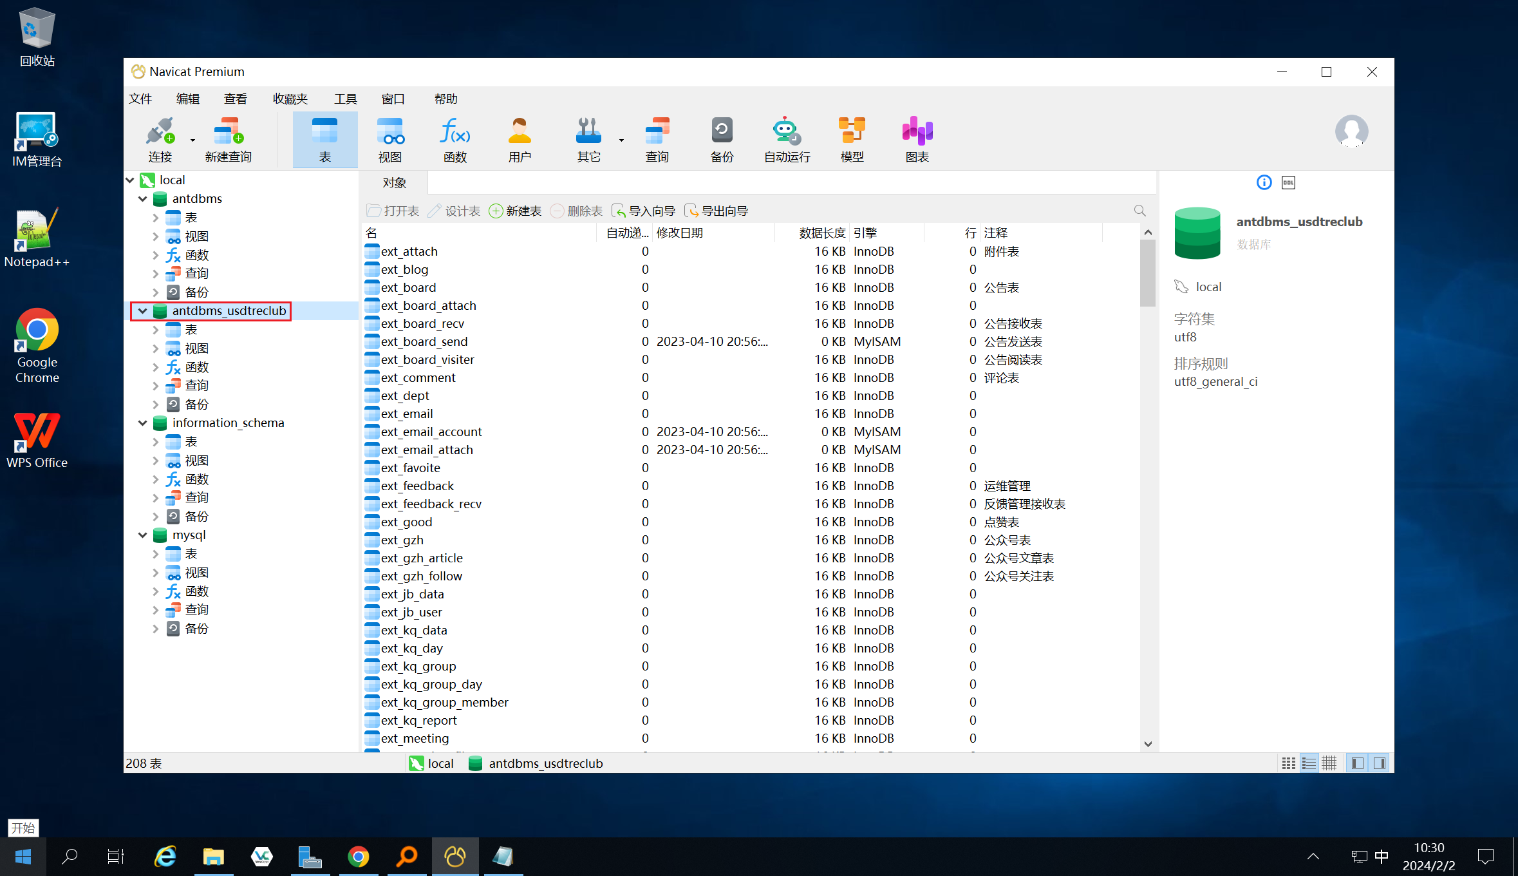Open the Notepad++ desktop shortcut
Screen dimensions: 1518x876
coord(37,238)
